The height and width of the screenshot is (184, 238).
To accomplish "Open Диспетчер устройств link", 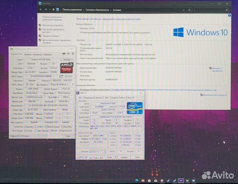I will point(53,25).
